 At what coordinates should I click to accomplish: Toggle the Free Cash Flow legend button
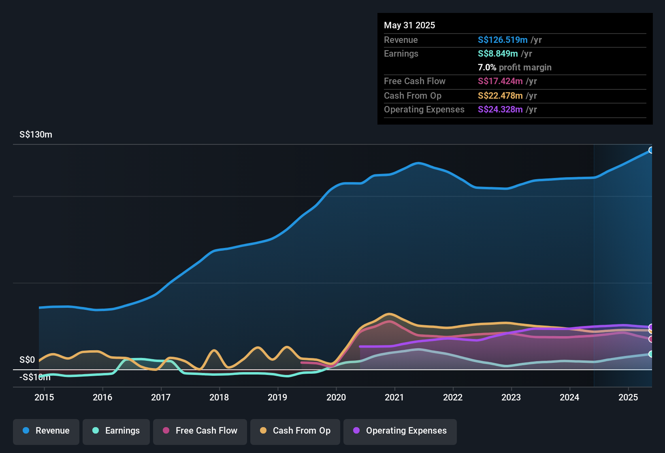(x=200, y=431)
